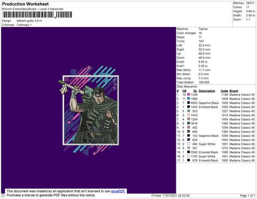Click the stitch count 1982 in stop 2

point(194,99)
